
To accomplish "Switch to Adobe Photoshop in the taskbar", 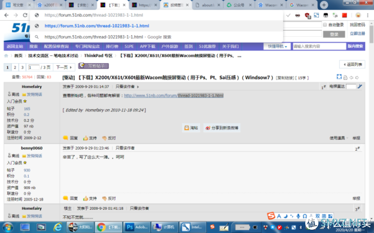I will [137, 227].
